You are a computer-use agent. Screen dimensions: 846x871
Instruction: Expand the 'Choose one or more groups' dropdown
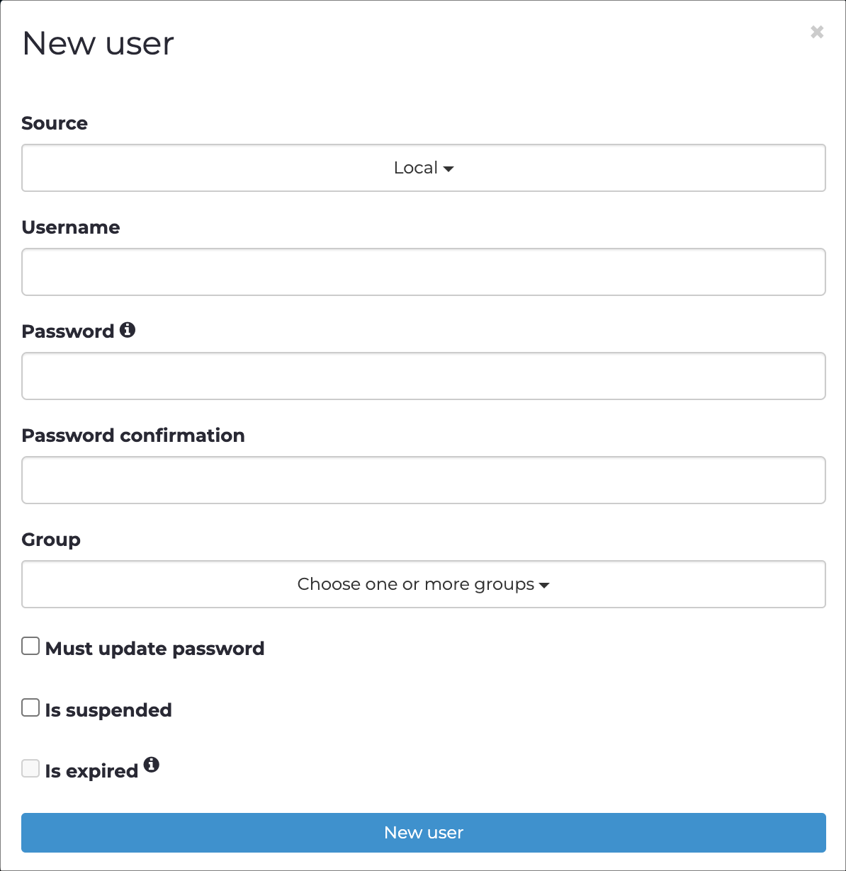click(x=424, y=584)
